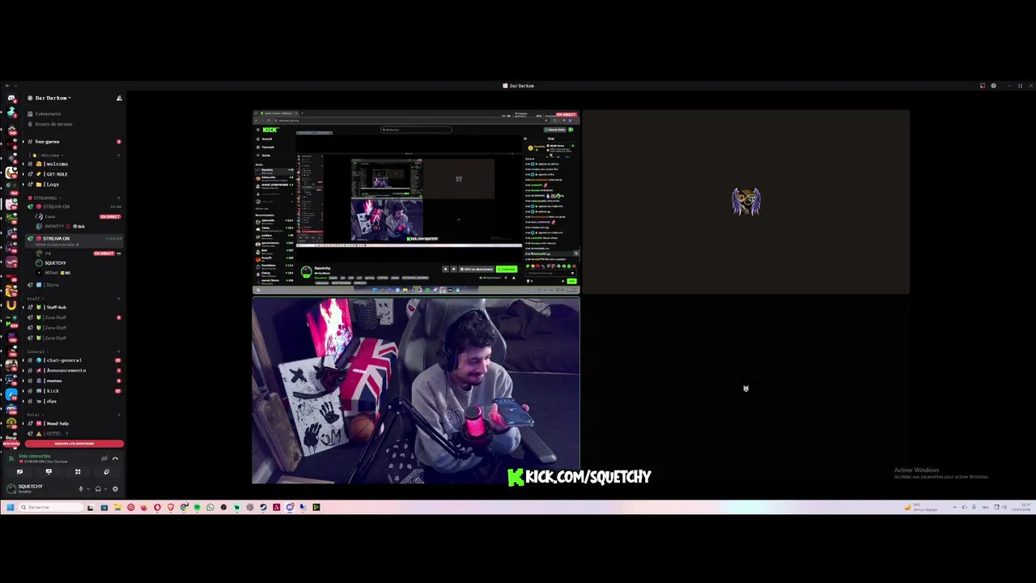Open Opera browser from the taskbar

coord(157,507)
